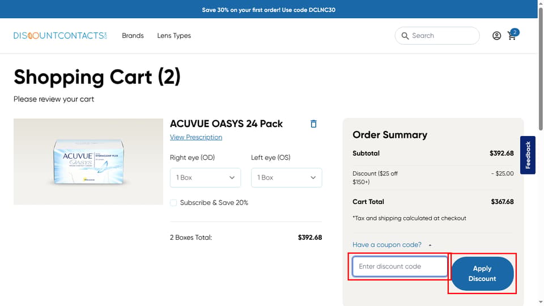This screenshot has width=544, height=306.
Task: Click the Order Summary heading
Action: pos(390,135)
